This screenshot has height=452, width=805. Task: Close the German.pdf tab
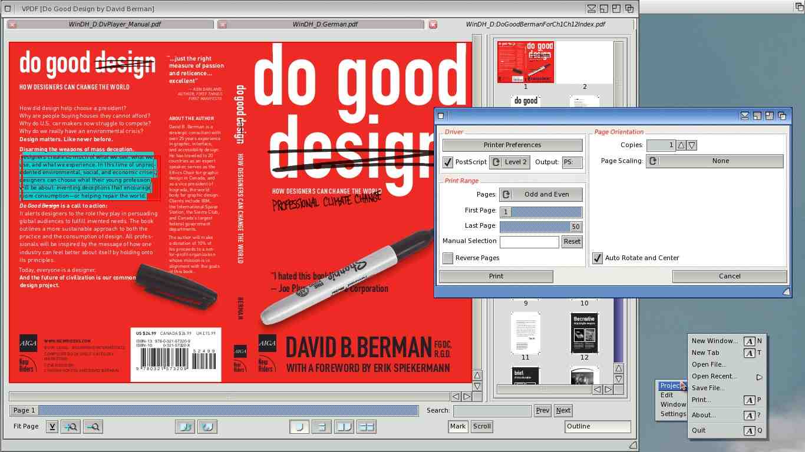click(x=222, y=25)
